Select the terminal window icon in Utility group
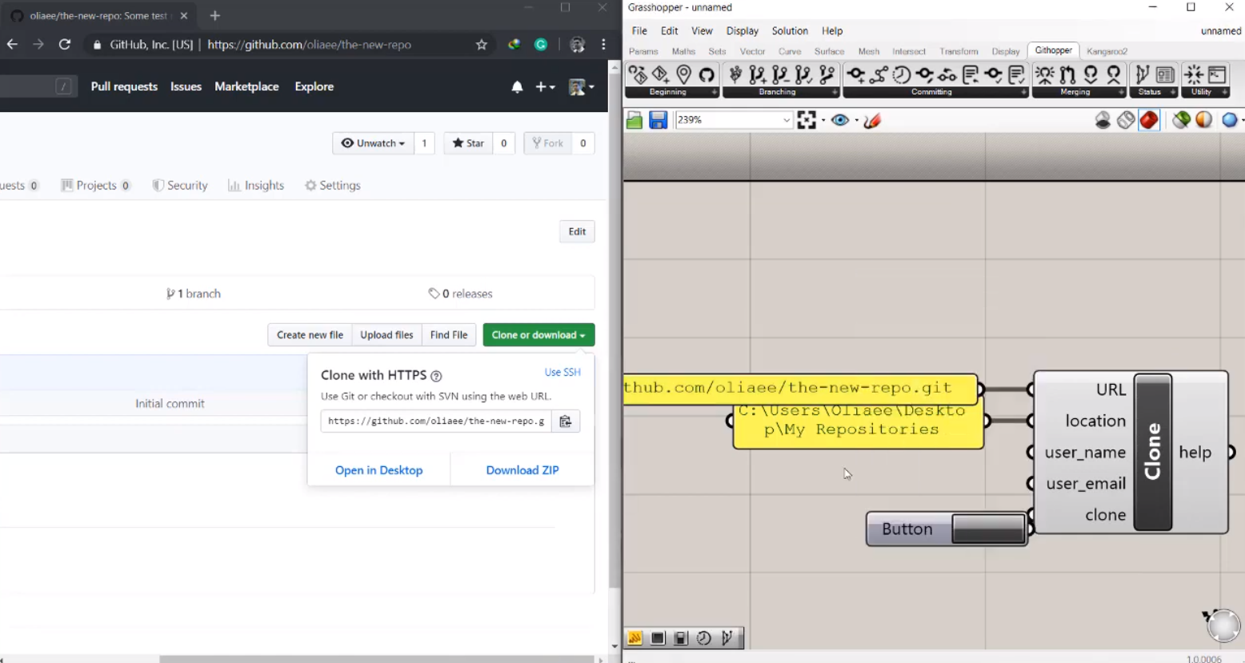Image resolution: width=1245 pixels, height=663 pixels. pyautogui.click(x=1217, y=75)
